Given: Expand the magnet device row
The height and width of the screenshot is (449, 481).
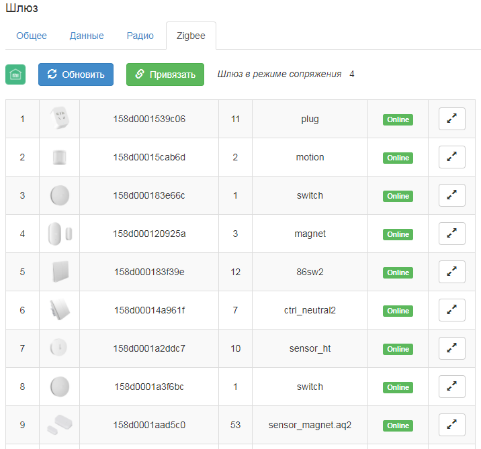Looking at the screenshot, I should coord(451,234).
